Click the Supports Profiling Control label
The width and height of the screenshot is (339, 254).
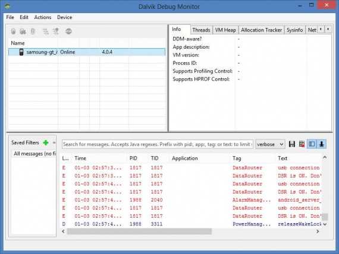coord(203,71)
